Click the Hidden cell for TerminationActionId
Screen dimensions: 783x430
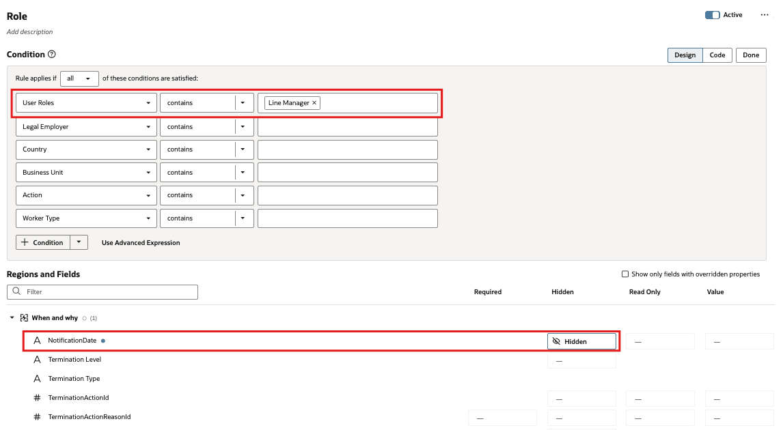(581, 399)
